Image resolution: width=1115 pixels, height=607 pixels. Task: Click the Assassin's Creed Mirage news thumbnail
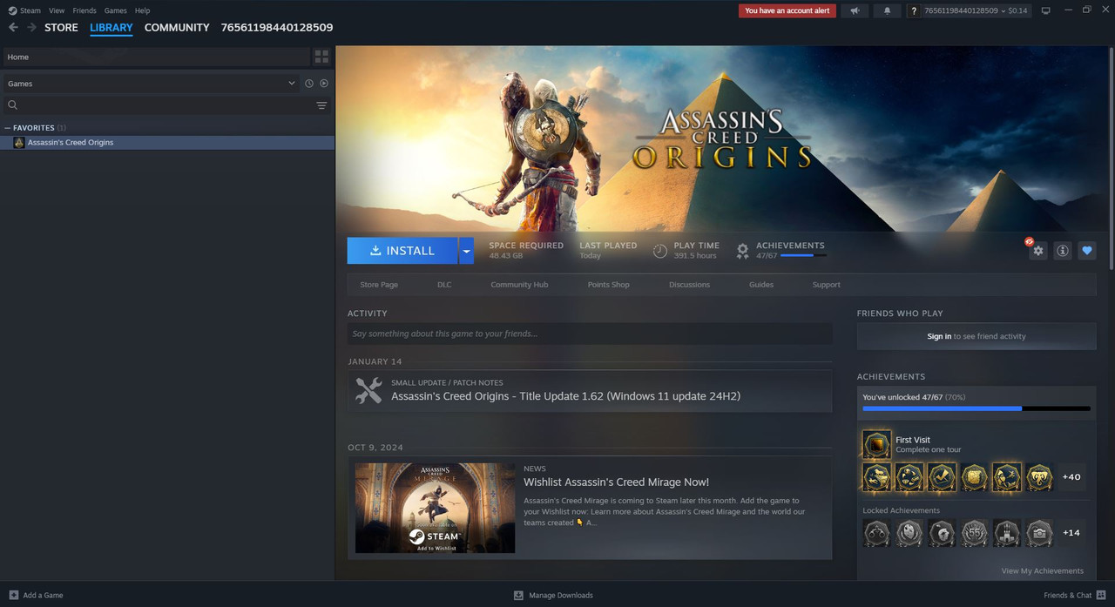click(435, 508)
